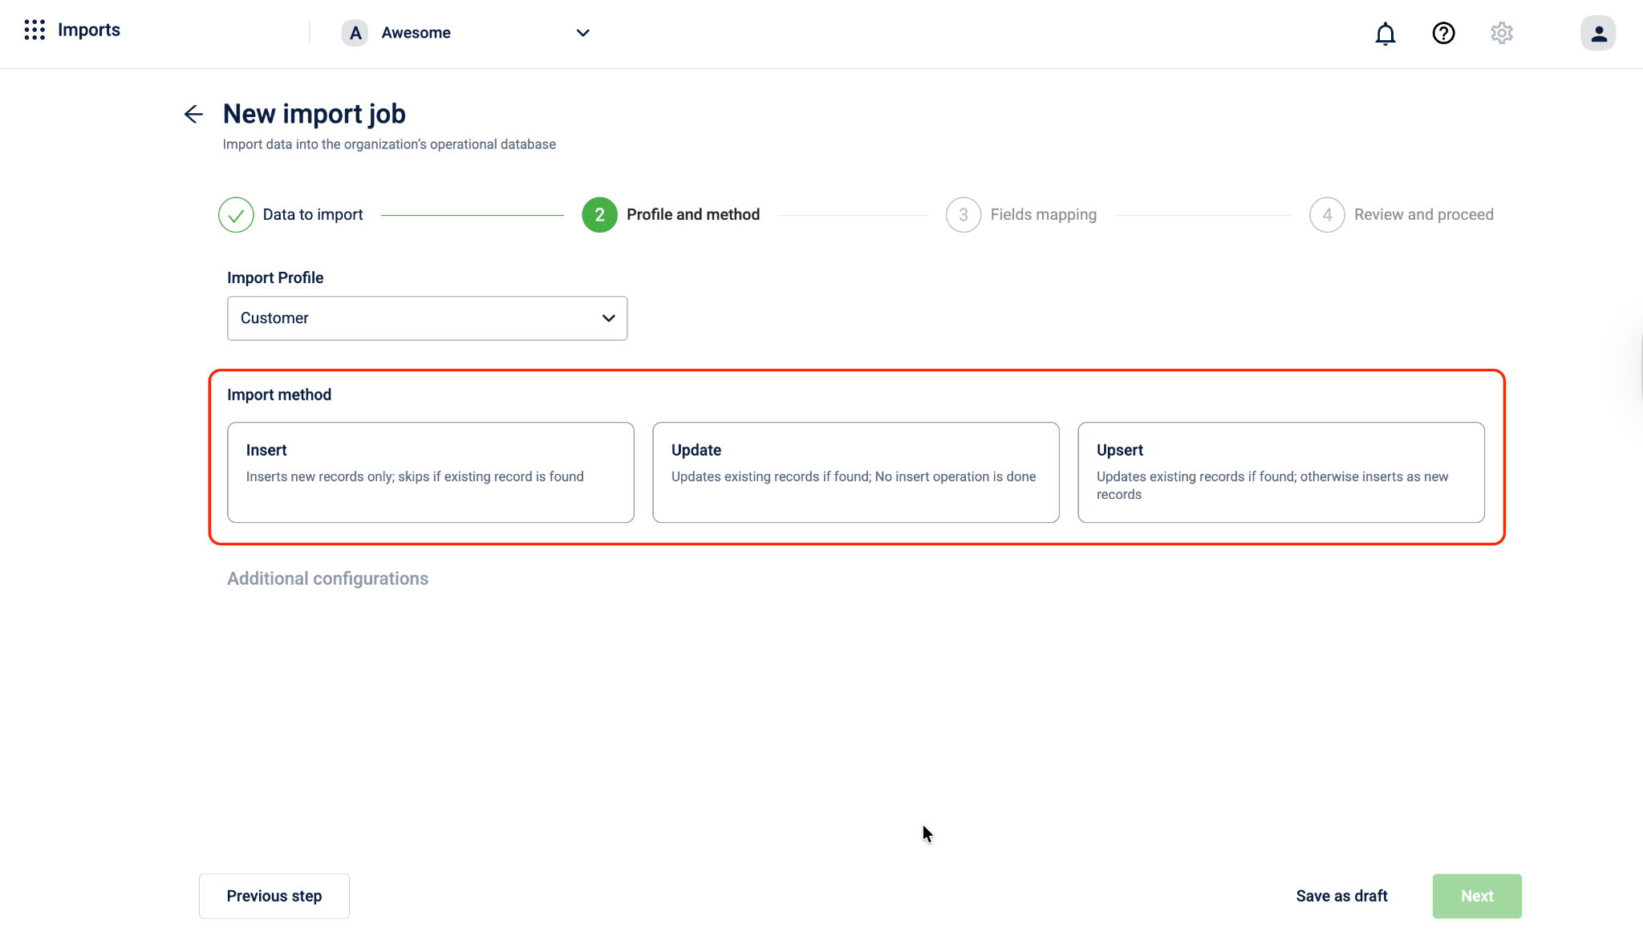The width and height of the screenshot is (1643, 932).
Task: Select the Update import method
Action: (x=855, y=472)
